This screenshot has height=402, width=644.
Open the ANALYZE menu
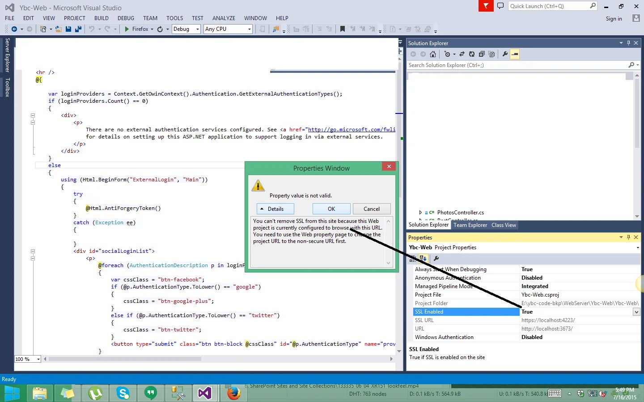click(224, 18)
